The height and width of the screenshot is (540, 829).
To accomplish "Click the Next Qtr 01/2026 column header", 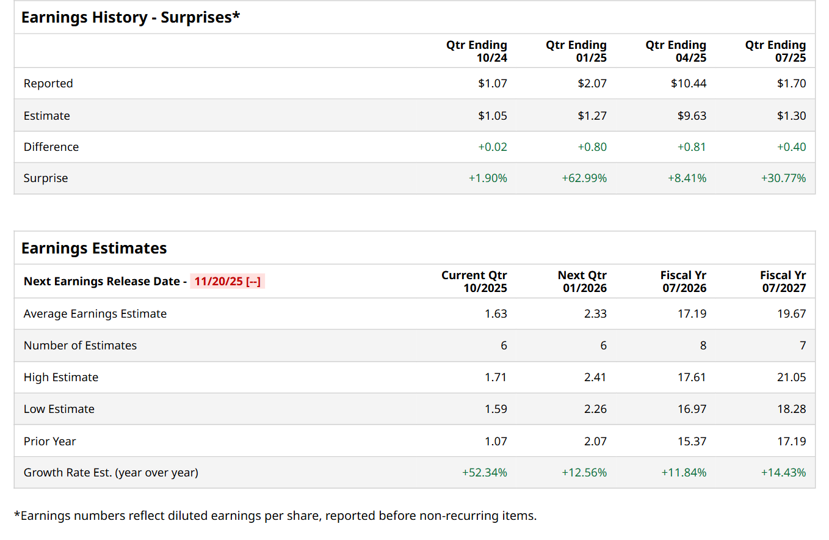I will tap(582, 282).
